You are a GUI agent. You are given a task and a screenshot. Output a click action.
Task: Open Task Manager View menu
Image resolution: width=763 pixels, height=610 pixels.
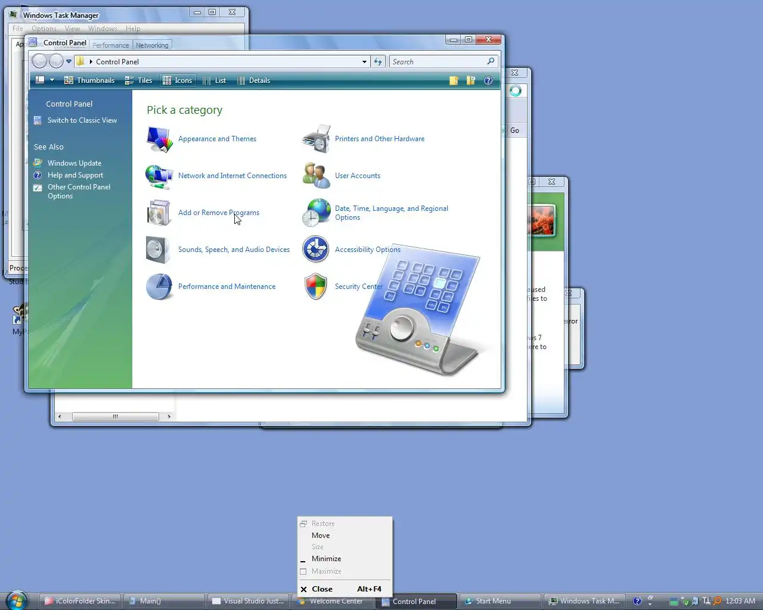[x=72, y=29]
